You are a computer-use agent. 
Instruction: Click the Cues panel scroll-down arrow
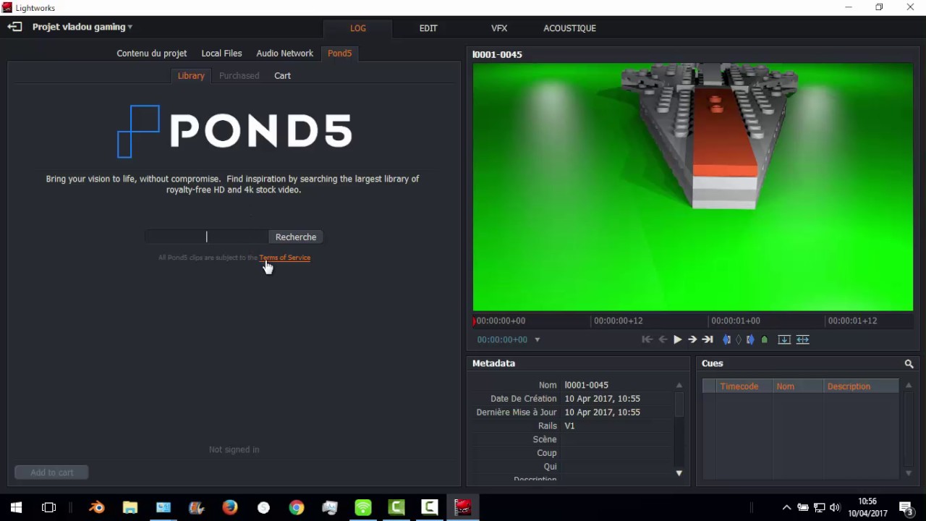[x=909, y=473]
